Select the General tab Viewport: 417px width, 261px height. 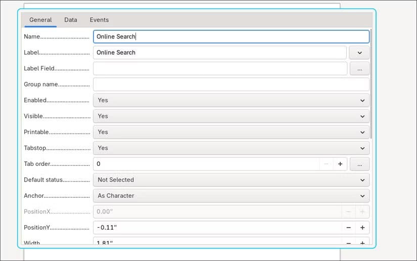[x=40, y=20]
